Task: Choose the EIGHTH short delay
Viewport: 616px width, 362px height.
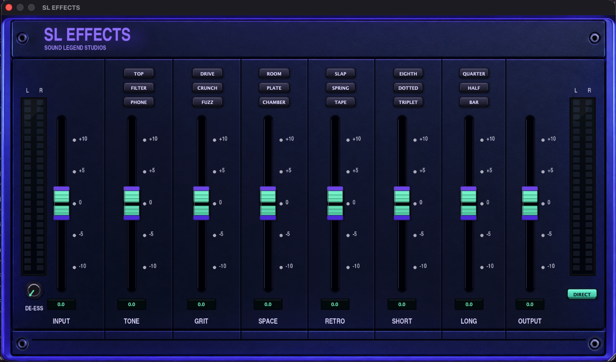Action: 408,74
